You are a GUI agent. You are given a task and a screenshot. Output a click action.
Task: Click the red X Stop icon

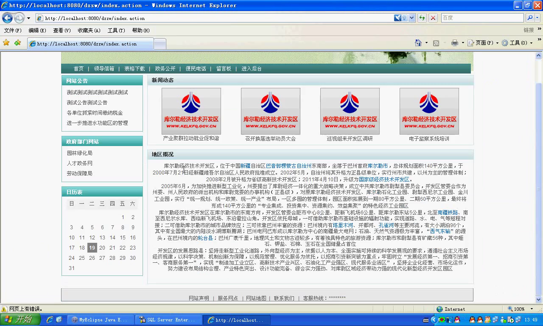[433, 18]
